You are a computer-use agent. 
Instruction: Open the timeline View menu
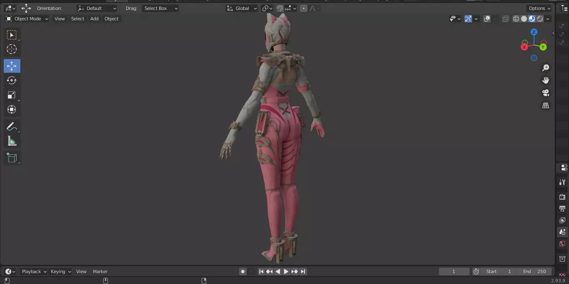[81, 272]
